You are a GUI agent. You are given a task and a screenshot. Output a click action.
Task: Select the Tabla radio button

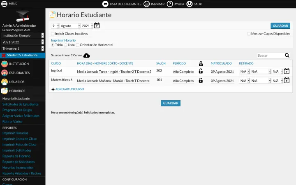click(53, 45)
